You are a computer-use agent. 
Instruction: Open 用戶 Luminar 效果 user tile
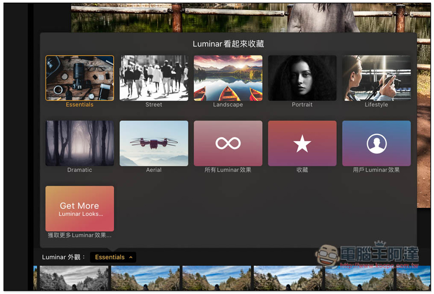376,143
